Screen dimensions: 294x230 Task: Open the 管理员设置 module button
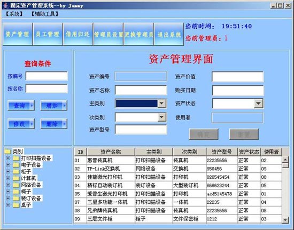(108, 34)
